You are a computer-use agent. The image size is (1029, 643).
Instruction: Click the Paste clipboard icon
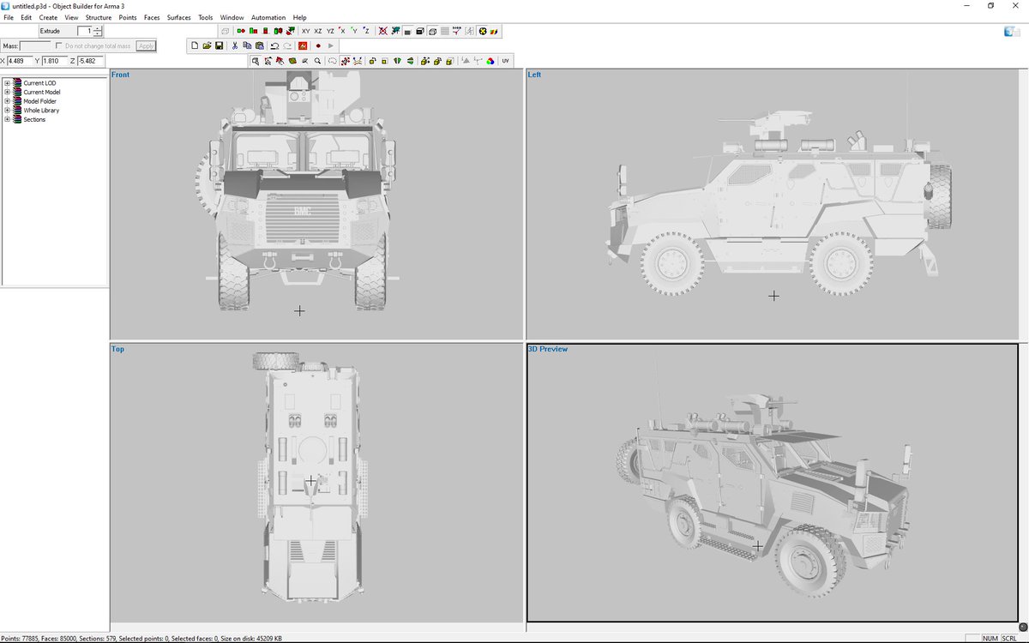pyautogui.click(x=260, y=45)
